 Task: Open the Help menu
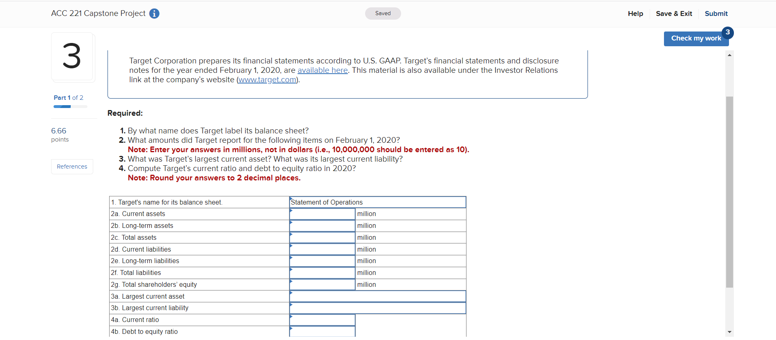[x=635, y=14]
